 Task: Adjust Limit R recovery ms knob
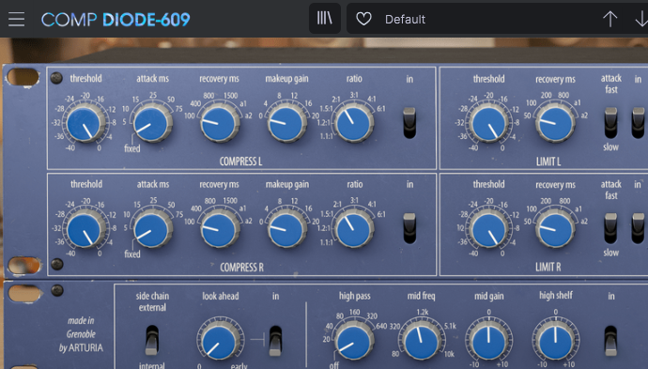point(555,229)
